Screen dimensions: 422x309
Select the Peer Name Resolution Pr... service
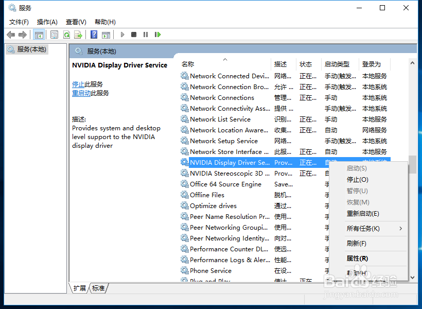255,217
